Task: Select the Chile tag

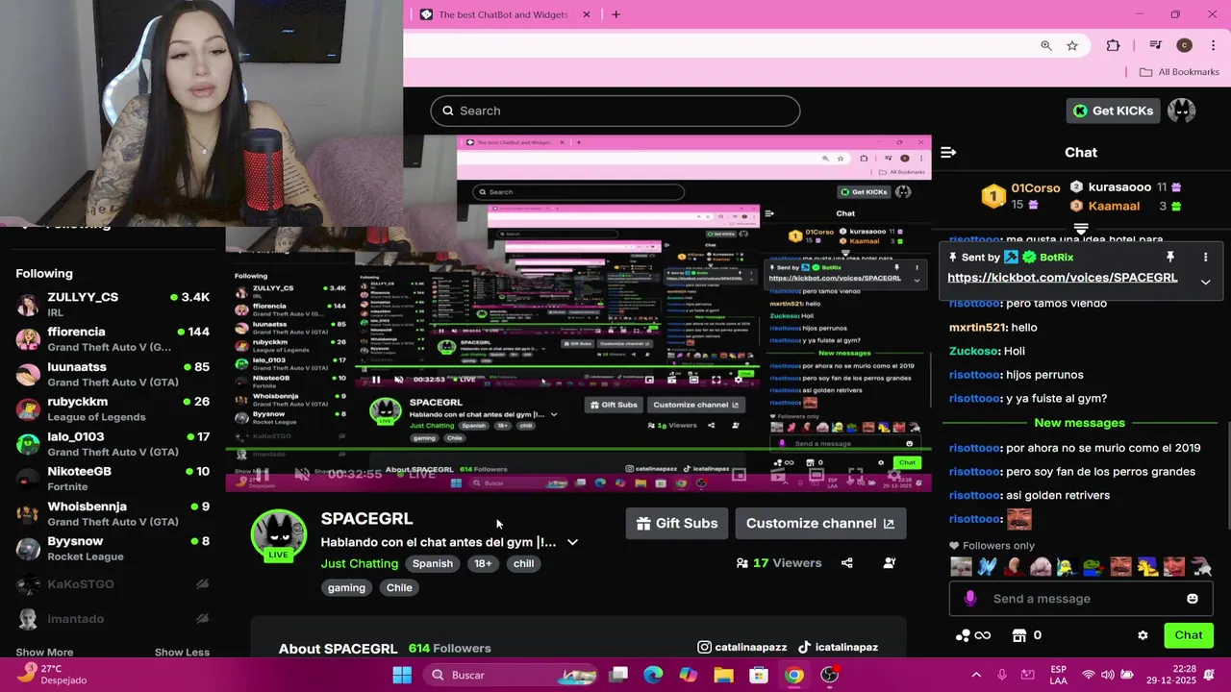Action: tap(399, 587)
